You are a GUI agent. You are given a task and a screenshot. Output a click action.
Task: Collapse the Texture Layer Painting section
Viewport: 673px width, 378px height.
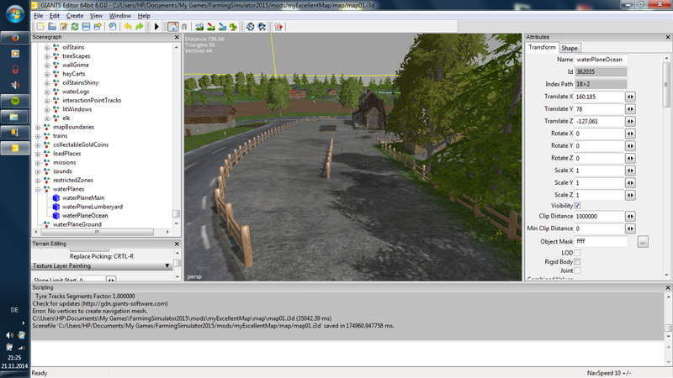[x=167, y=265]
